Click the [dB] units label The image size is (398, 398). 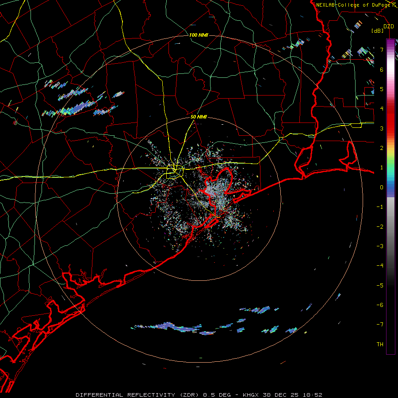tap(378, 31)
